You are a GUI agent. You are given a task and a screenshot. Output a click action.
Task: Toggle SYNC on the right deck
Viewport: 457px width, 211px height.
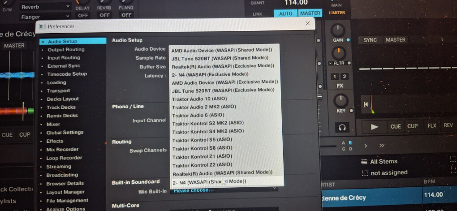tap(370, 40)
